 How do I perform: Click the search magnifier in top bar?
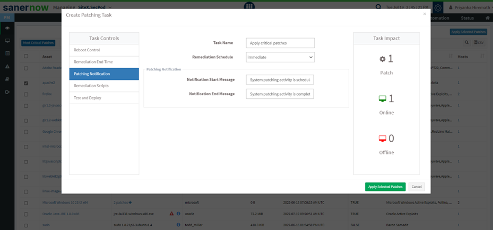tap(378, 7)
